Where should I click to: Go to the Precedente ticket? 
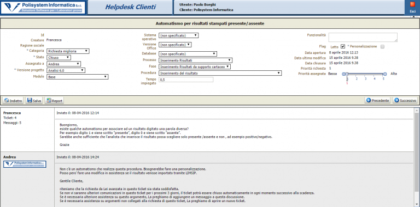coord(377,101)
